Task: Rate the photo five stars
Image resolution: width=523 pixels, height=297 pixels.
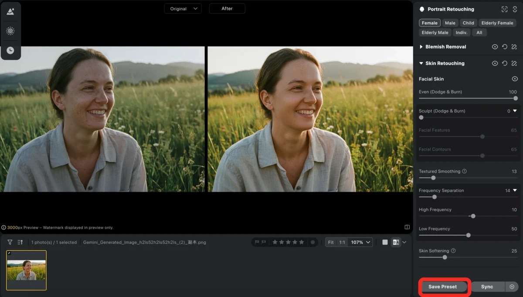Action: [x=301, y=242]
